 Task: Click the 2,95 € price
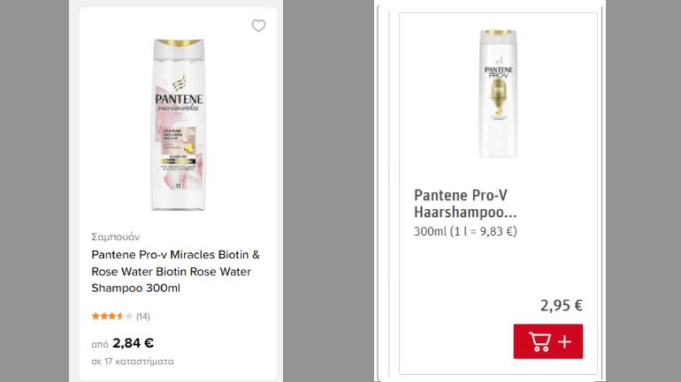tap(561, 305)
